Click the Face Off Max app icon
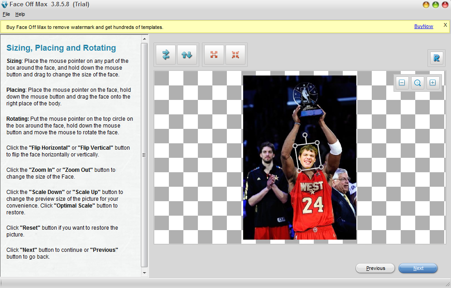 click(x=5, y=5)
